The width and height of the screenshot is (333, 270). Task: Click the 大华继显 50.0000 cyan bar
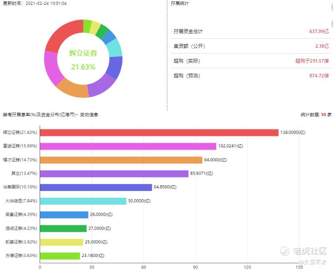[x=83, y=201]
